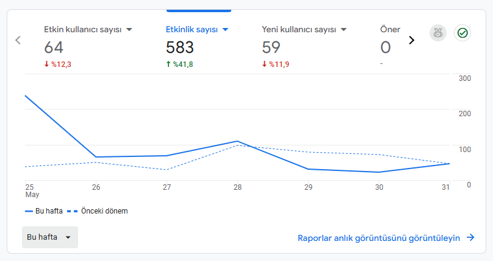Click the chart data point at date 28
Viewport: 493px width, 261px height.
tap(237, 141)
